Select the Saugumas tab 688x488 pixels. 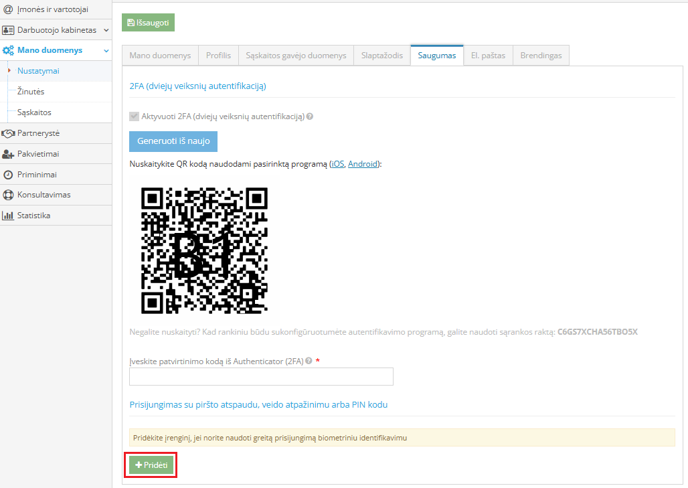(x=437, y=56)
